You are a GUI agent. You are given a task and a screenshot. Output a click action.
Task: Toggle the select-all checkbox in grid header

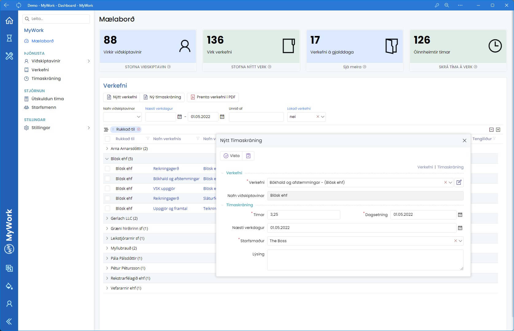pyautogui.click(x=107, y=139)
